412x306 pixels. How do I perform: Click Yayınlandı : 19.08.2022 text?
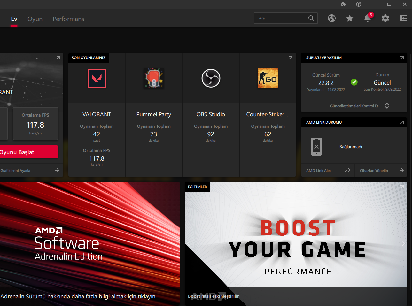point(326,90)
